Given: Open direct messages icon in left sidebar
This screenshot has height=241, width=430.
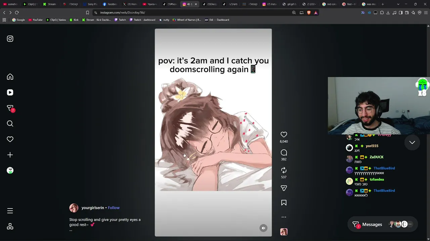Looking at the screenshot, I should (10, 108).
